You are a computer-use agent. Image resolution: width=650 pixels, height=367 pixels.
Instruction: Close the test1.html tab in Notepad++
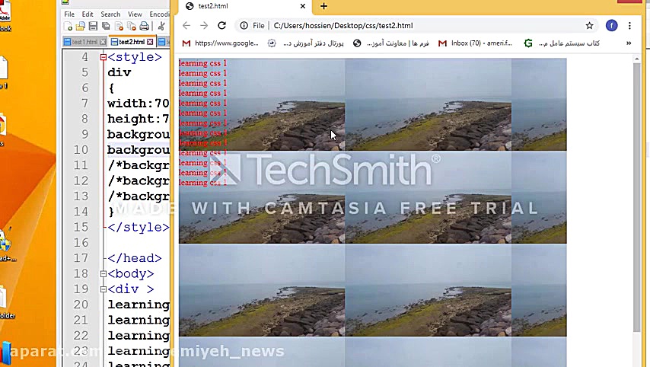pyautogui.click(x=104, y=42)
